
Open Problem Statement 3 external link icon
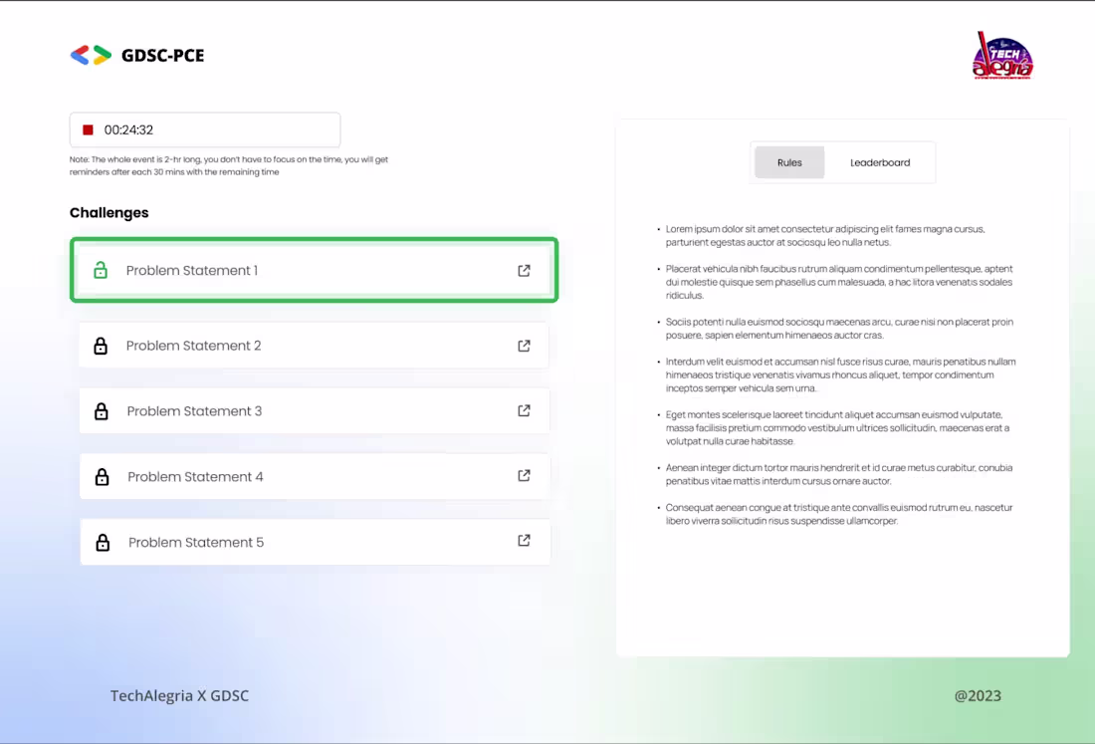point(524,410)
